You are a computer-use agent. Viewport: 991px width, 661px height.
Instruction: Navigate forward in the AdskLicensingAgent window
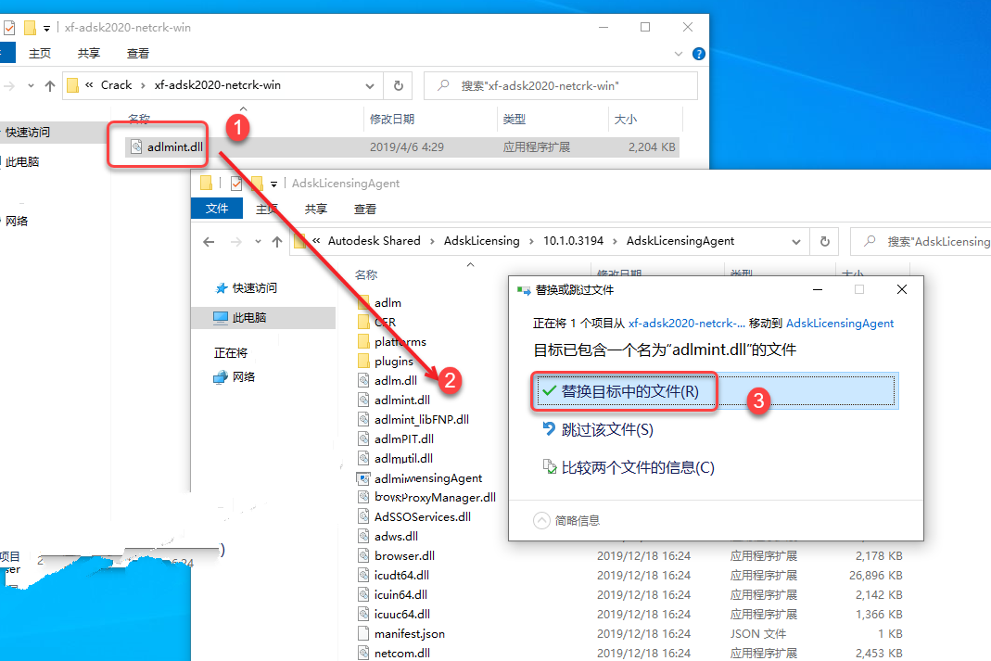[x=235, y=241]
